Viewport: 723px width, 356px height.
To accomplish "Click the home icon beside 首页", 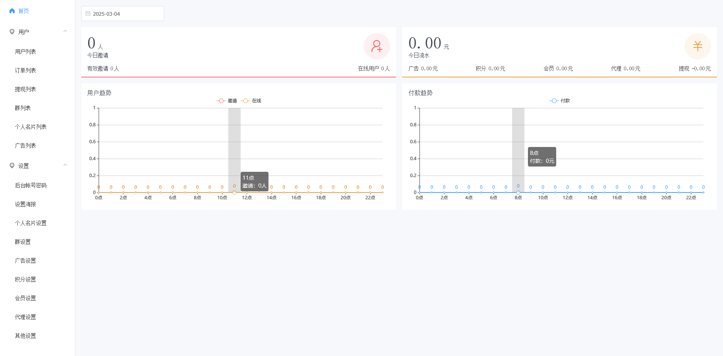I will tap(12, 11).
